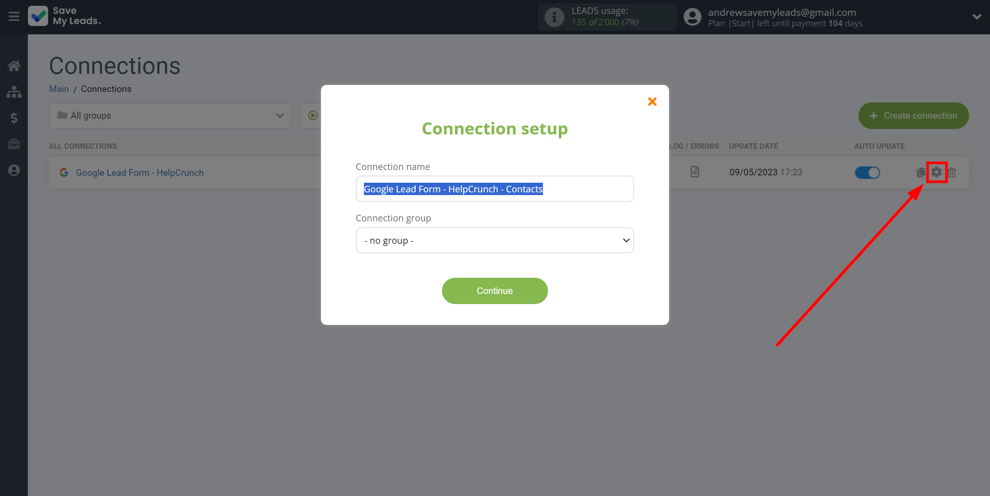The image size is (990, 496).
Task: Open the Connection group dropdown
Action: [x=495, y=240]
